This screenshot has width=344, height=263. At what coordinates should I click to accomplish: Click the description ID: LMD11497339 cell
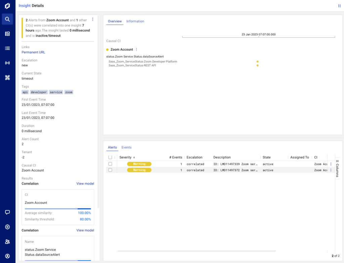pos(235,164)
